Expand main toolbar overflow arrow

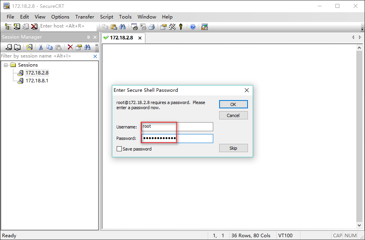pyautogui.click(x=362, y=29)
